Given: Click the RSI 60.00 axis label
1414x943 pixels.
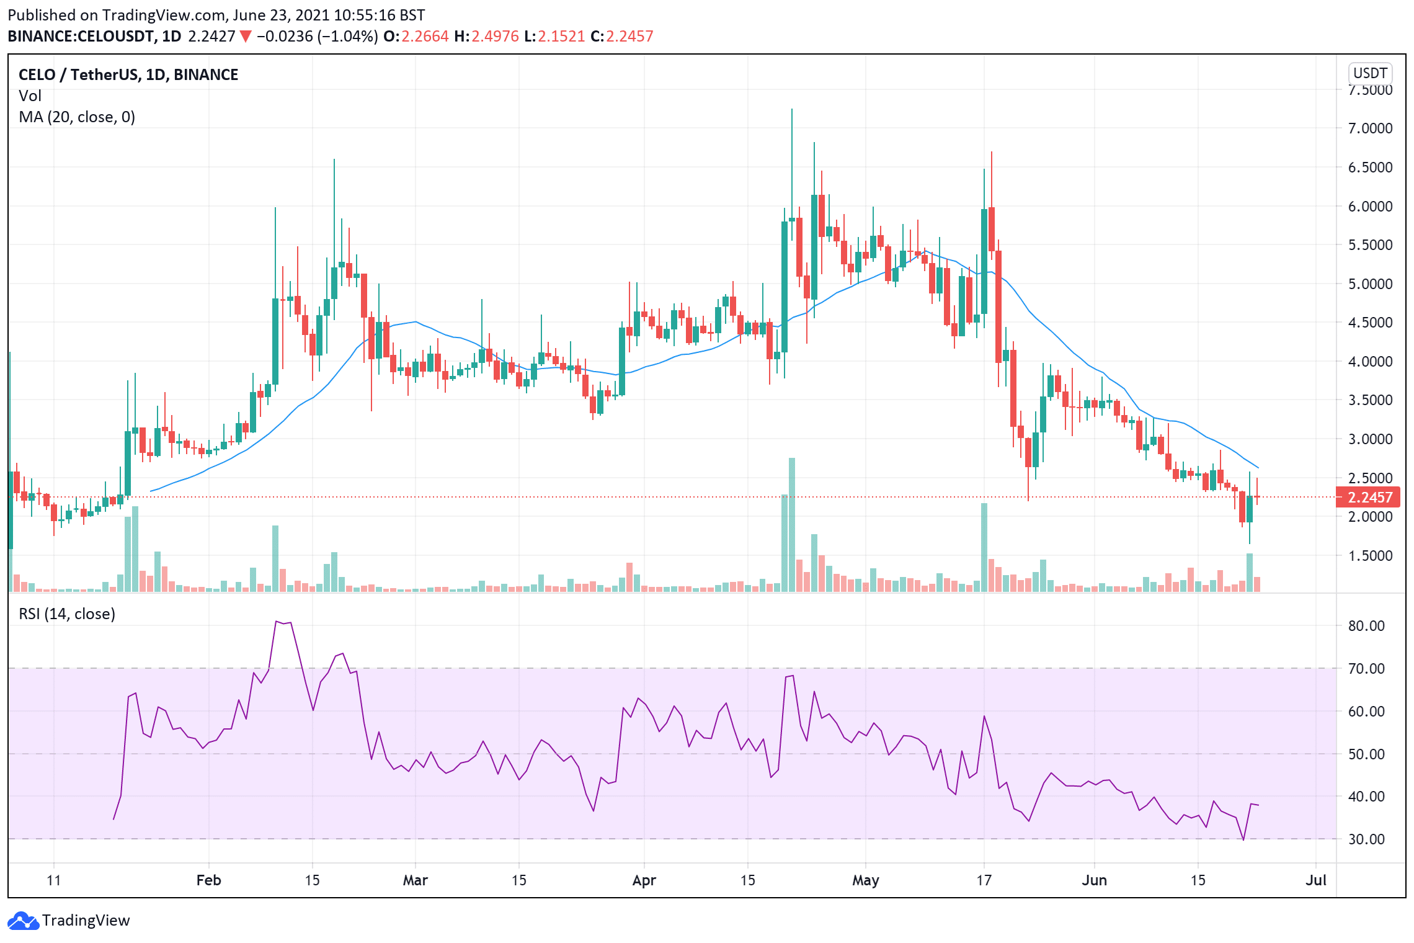Looking at the screenshot, I should point(1366,712).
